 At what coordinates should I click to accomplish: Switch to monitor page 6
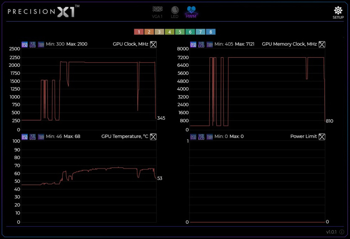(190, 32)
